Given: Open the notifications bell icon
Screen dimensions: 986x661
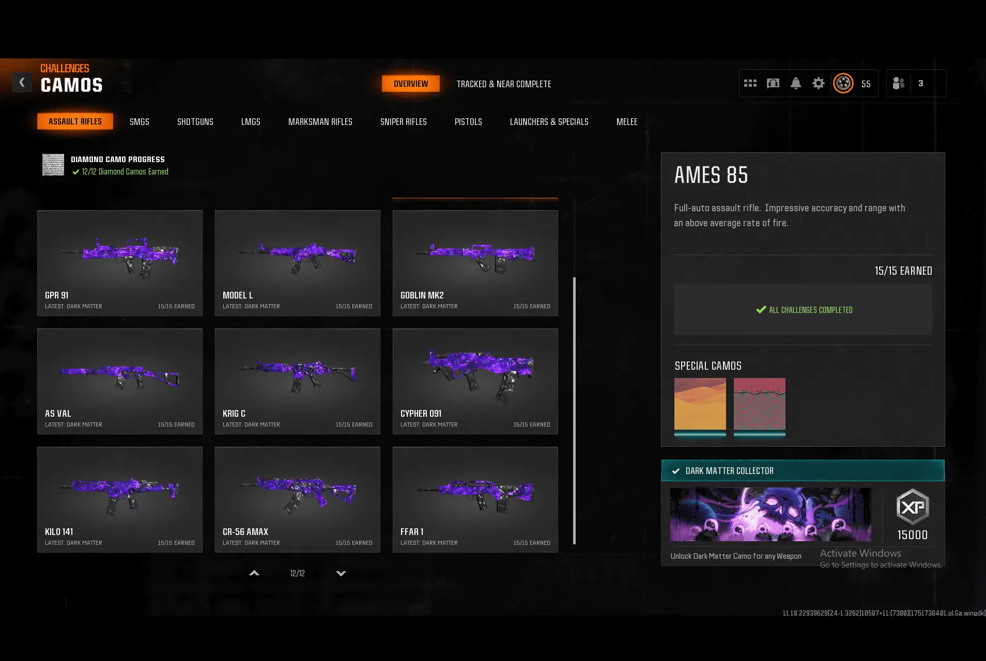Looking at the screenshot, I should 796,83.
